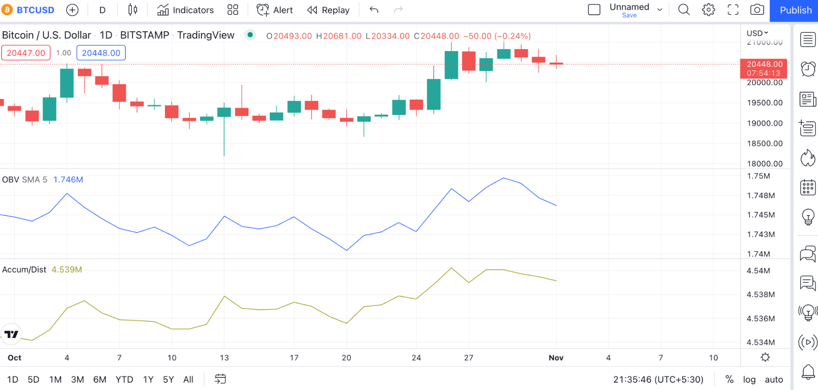The width and height of the screenshot is (818, 390).
Task: Open chart settings gear in top toolbar
Action: coord(708,10)
